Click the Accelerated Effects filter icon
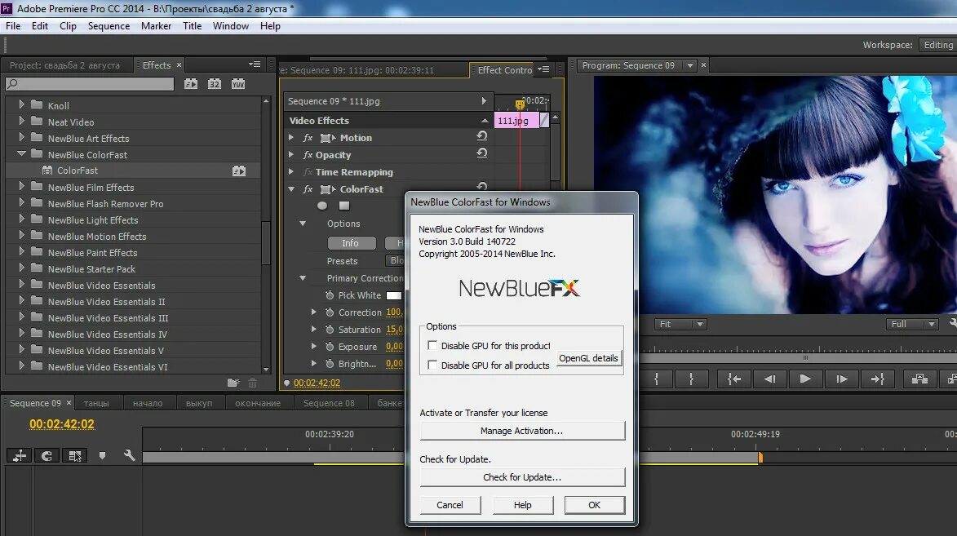The image size is (957, 536). (191, 84)
